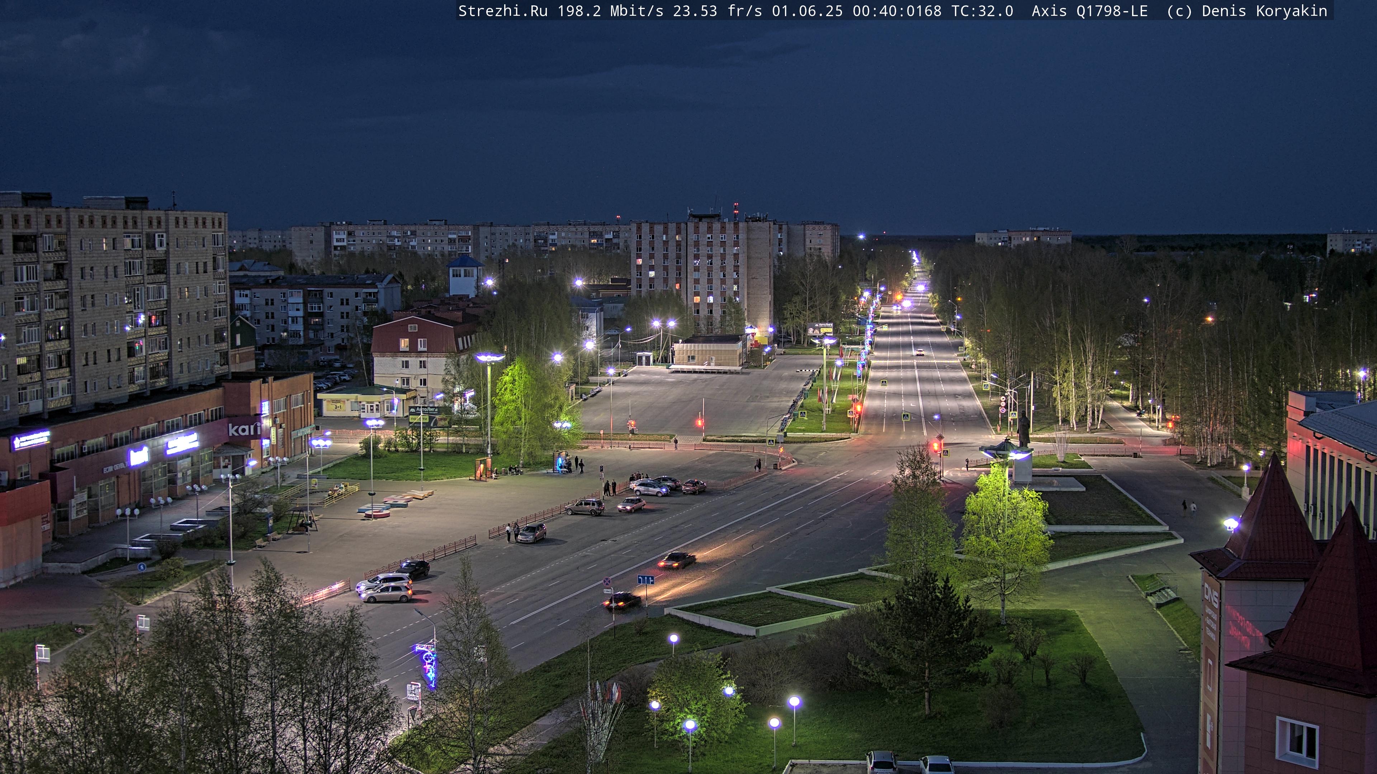Select the 198.2 Mbit/s bitrate value
This screenshot has width=1377, height=774.
(610, 11)
